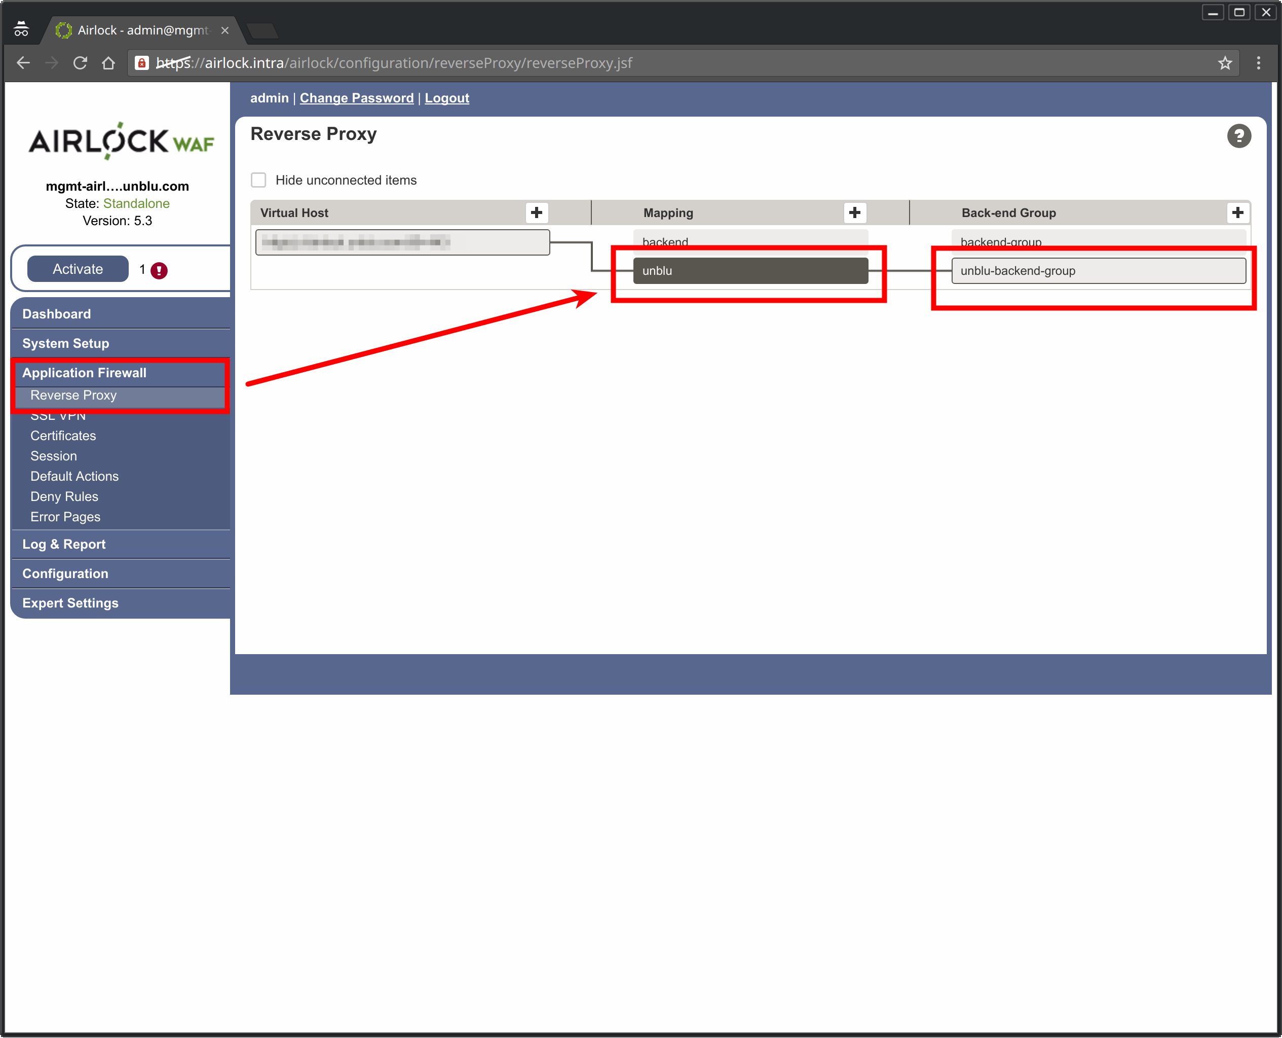Image resolution: width=1282 pixels, height=1038 pixels.
Task: Add a Back-end Group using plus icon
Action: [1237, 213]
